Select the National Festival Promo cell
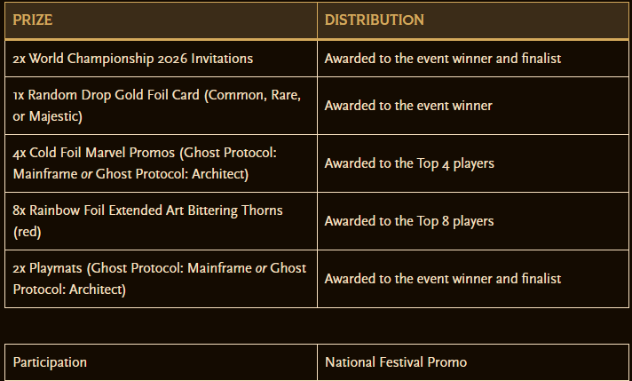The width and height of the screenshot is (632, 381). [396, 362]
